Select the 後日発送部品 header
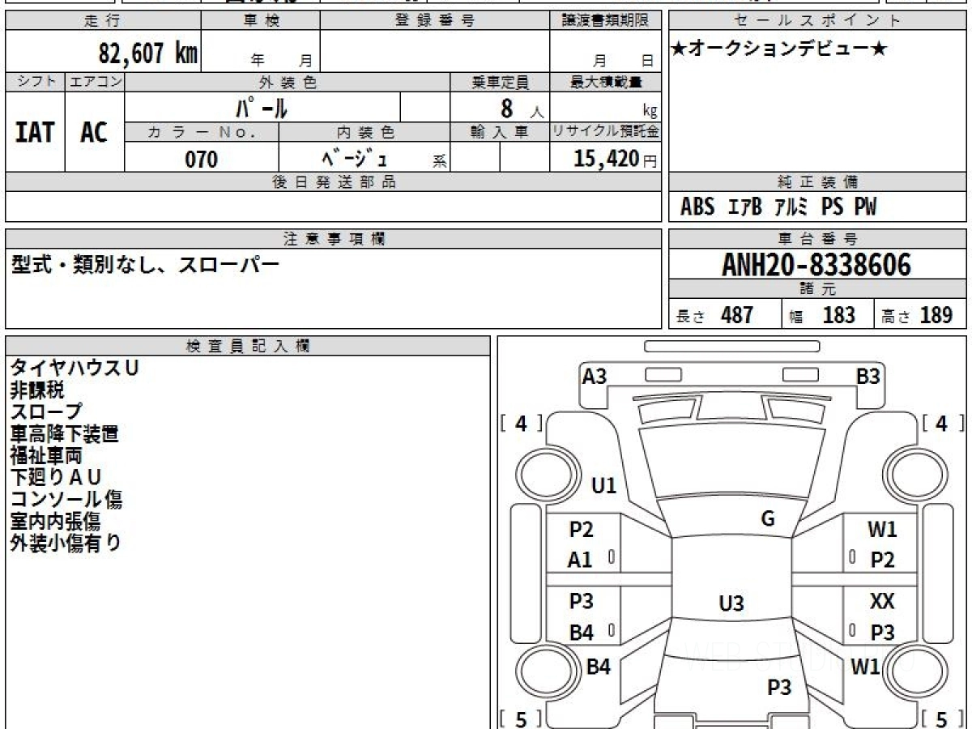The width and height of the screenshot is (972, 729). click(334, 182)
